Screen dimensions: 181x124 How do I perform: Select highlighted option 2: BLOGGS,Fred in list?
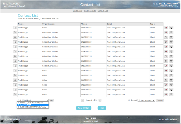[33, 105]
